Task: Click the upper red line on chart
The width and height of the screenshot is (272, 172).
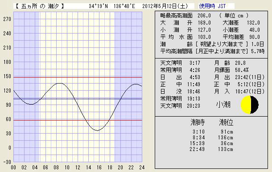Action: [78, 77]
